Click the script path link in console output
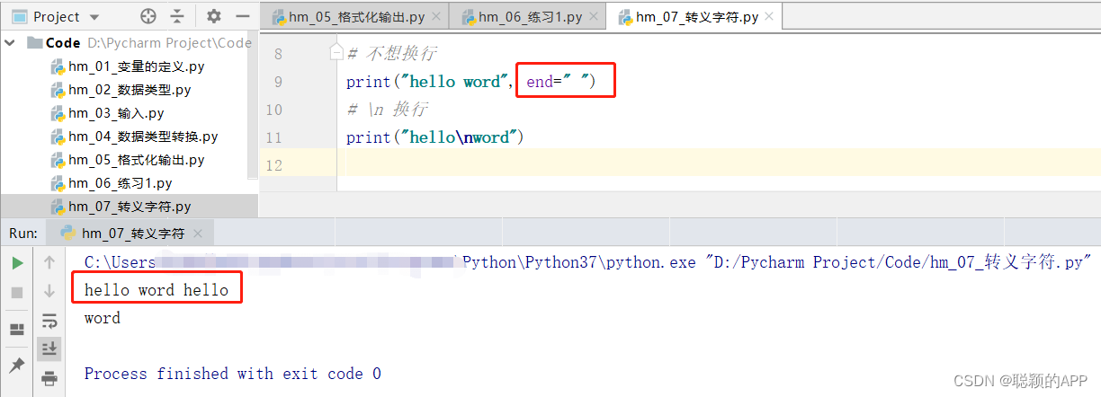 pyautogui.click(x=900, y=262)
